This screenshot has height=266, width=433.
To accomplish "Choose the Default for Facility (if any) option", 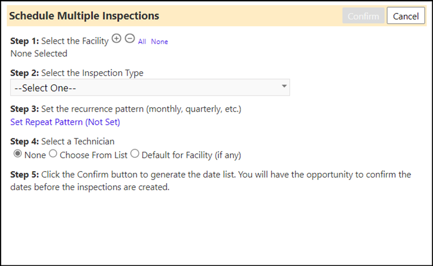I will 135,153.
